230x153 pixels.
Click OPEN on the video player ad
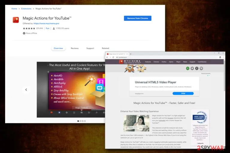183,94
